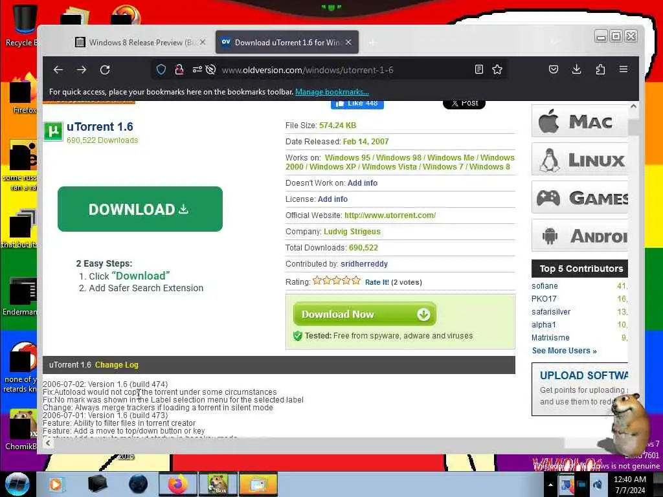Image resolution: width=663 pixels, height=497 pixels.
Task: Rate with the fifth star
Action: [x=356, y=280]
